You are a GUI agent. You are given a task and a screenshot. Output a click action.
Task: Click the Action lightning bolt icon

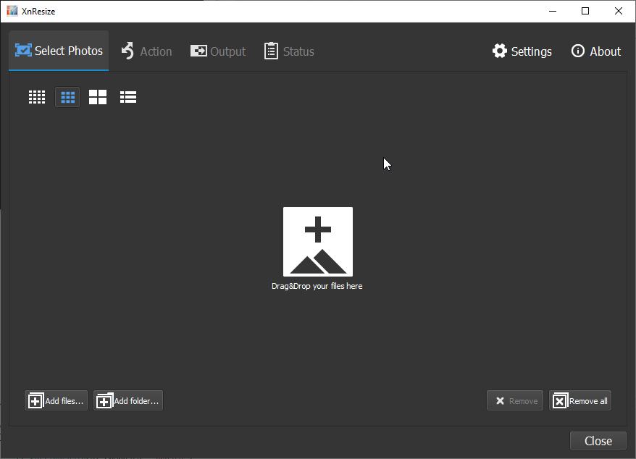127,51
